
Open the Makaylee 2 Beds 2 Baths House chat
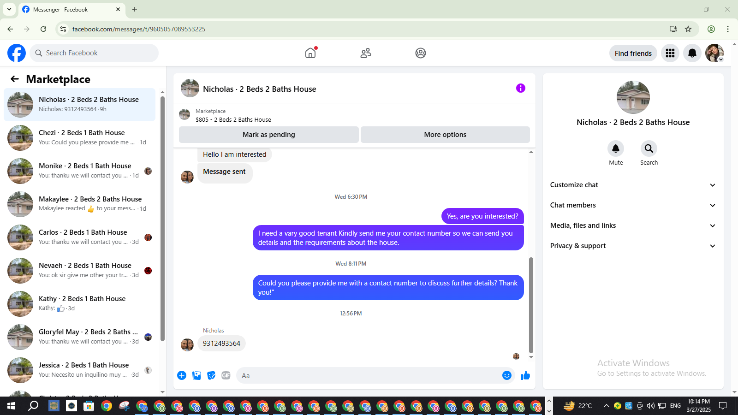79,204
